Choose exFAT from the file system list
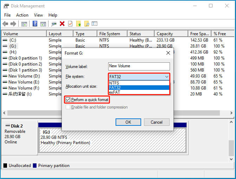The height and width of the screenshot is (179, 236). coord(139,92)
